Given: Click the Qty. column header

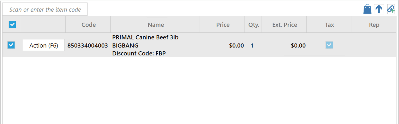Looking at the screenshot, I should tap(253, 25).
